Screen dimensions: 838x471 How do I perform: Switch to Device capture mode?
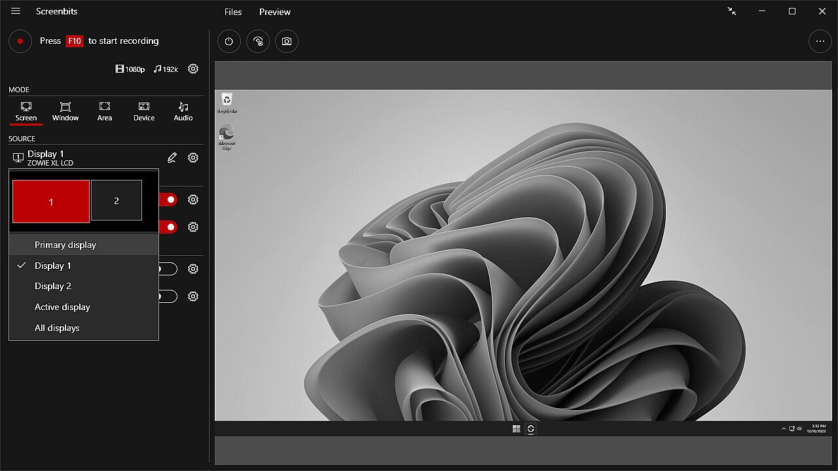[144, 111]
